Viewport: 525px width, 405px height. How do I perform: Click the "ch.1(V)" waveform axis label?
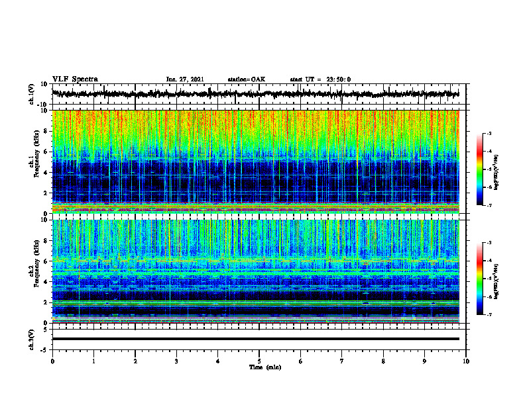pos(32,94)
